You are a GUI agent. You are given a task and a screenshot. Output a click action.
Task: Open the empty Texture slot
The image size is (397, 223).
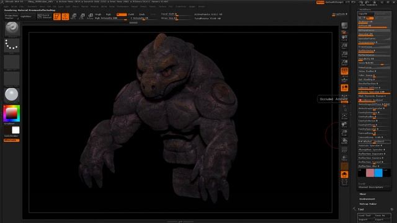click(x=12, y=79)
